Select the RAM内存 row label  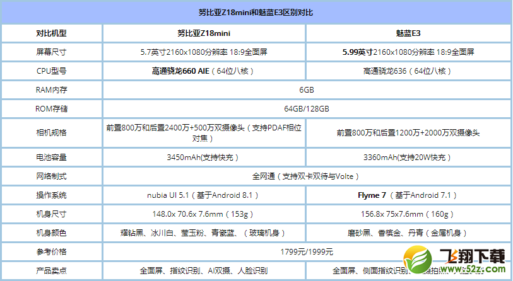pos(52,90)
